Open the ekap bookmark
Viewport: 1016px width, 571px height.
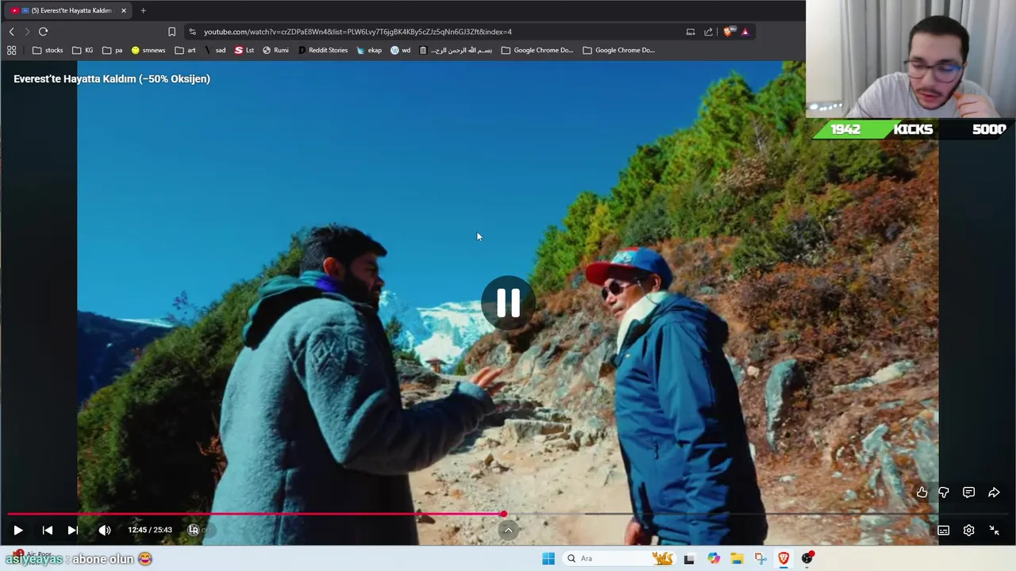(369, 50)
